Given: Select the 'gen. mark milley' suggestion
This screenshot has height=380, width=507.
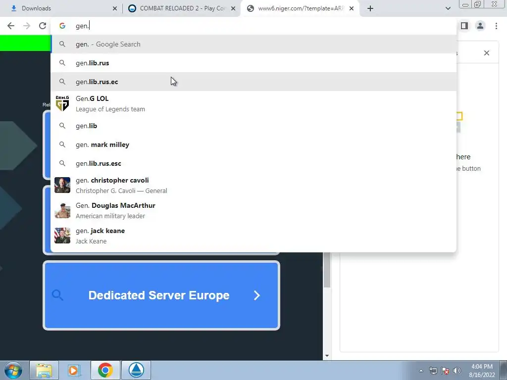Looking at the screenshot, I should pyautogui.click(x=253, y=144).
